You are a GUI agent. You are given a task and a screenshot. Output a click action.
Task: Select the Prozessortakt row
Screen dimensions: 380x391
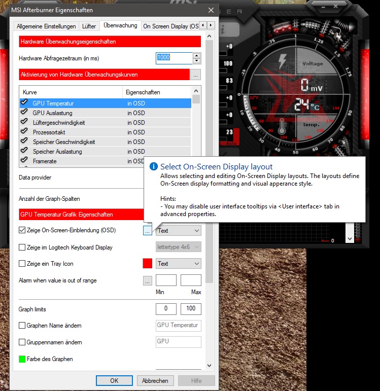click(x=106, y=132)
